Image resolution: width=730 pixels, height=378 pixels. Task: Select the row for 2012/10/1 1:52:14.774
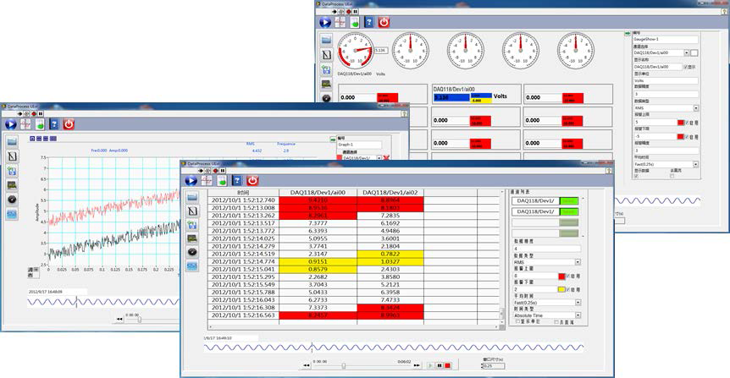coord(353,262)
